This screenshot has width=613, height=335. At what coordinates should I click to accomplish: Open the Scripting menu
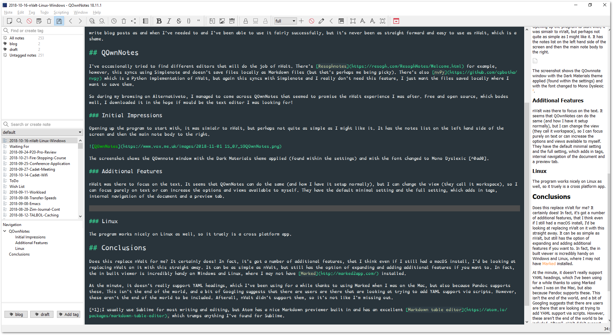[61, 12]
